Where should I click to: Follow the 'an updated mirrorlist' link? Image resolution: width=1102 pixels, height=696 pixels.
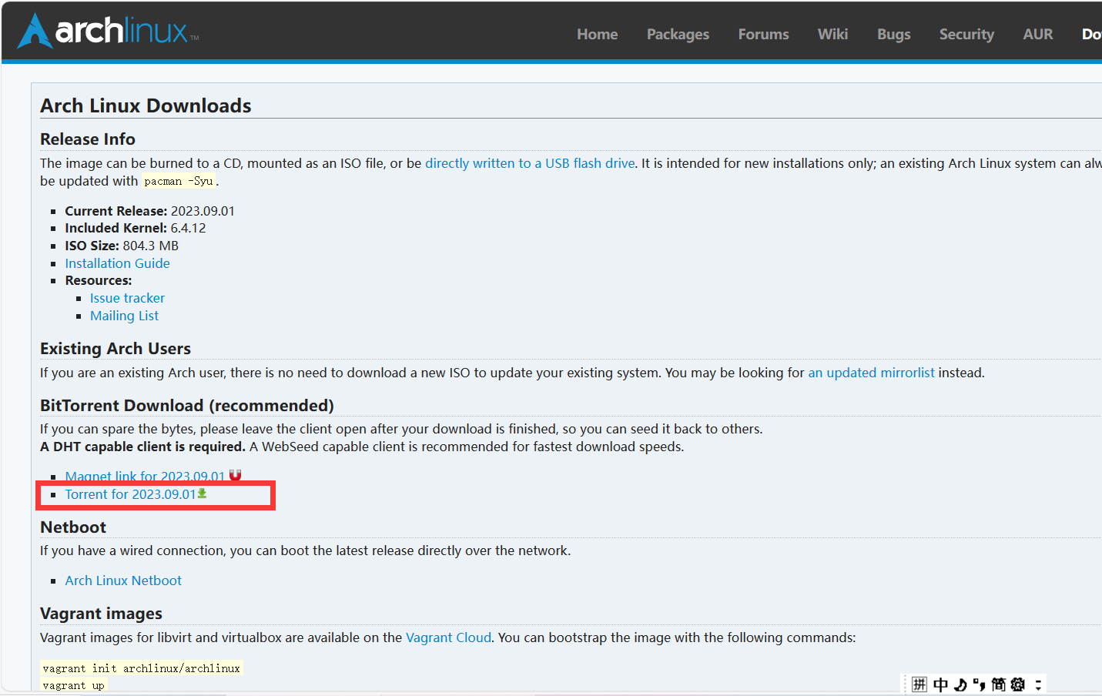pos(871,373)
